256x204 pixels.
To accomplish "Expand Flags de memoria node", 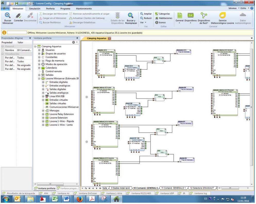I will point(39,61).
